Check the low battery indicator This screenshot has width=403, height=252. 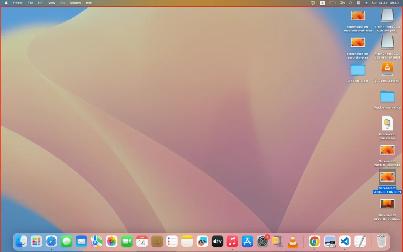(332, 3)
